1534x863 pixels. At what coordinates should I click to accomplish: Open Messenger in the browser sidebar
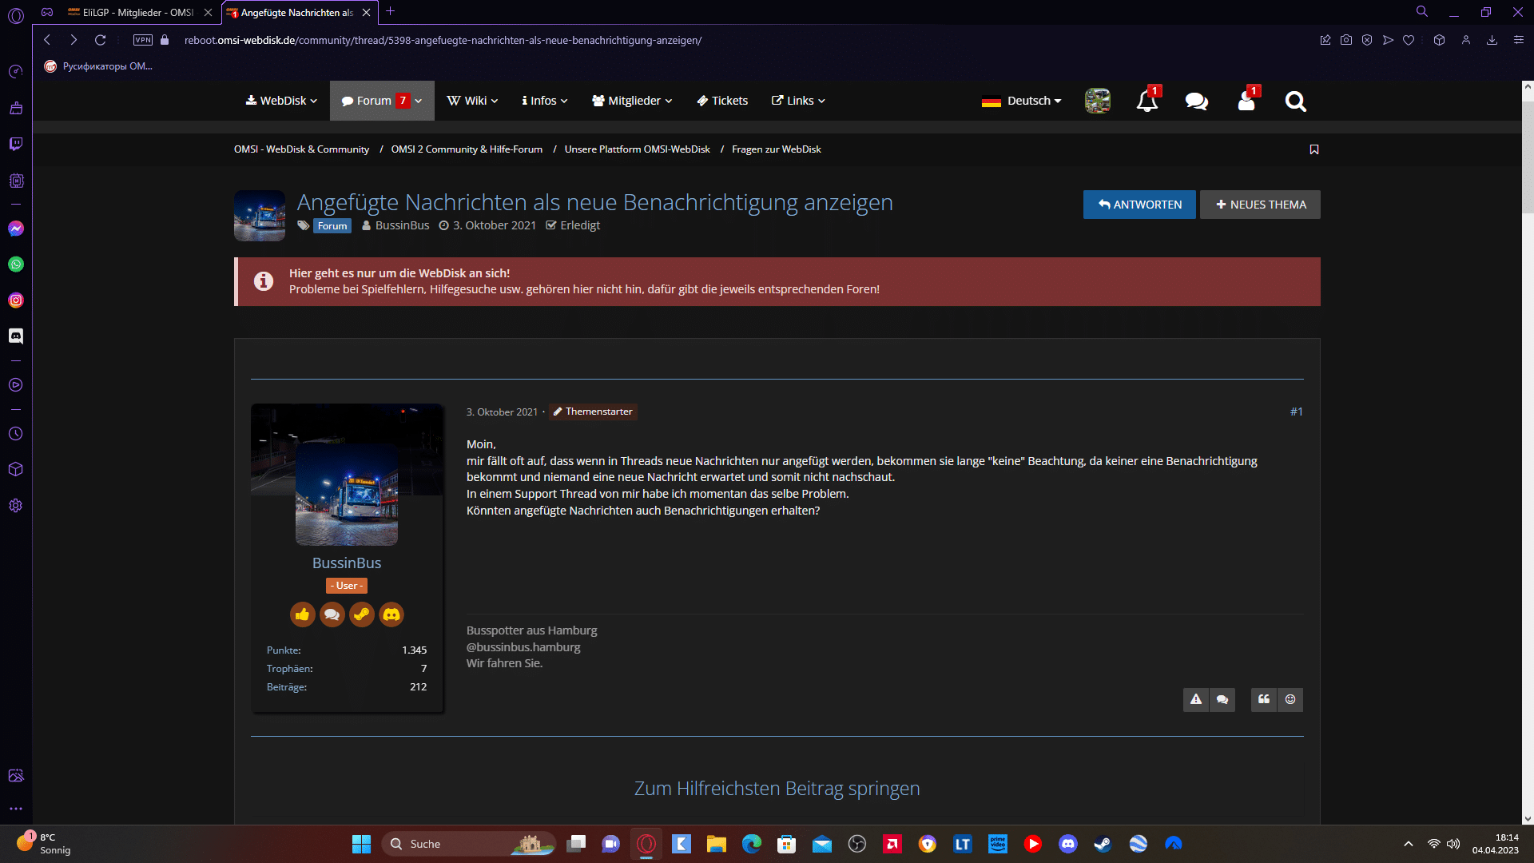(x=16, y=229)
